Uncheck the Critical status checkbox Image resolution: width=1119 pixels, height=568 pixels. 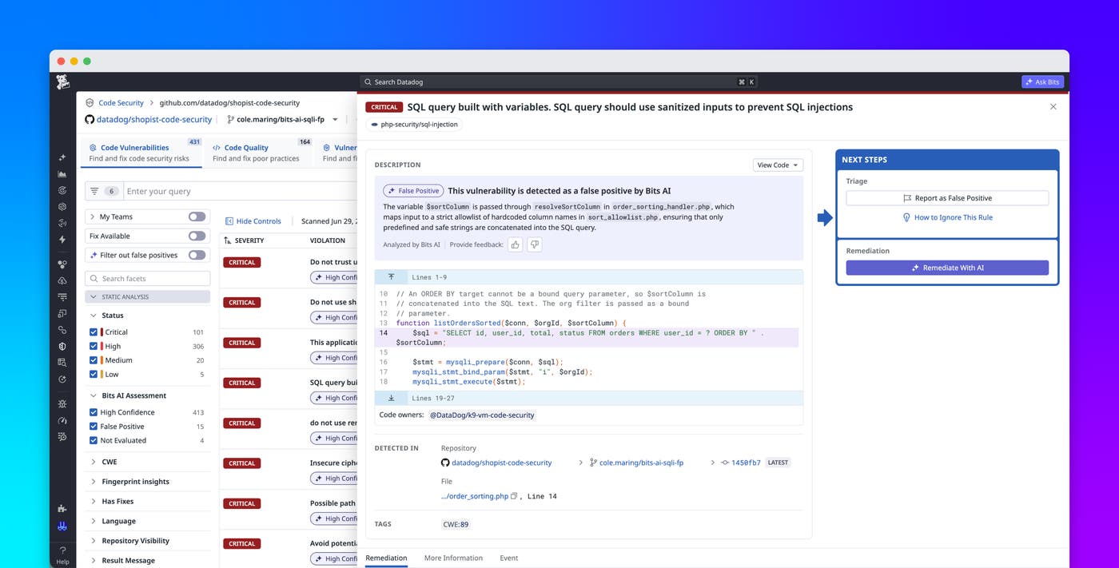(94, 332)
